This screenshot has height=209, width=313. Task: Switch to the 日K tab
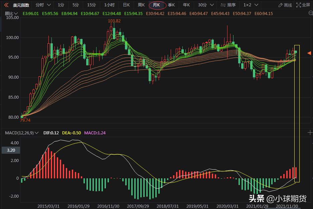[x=126, y=5]
